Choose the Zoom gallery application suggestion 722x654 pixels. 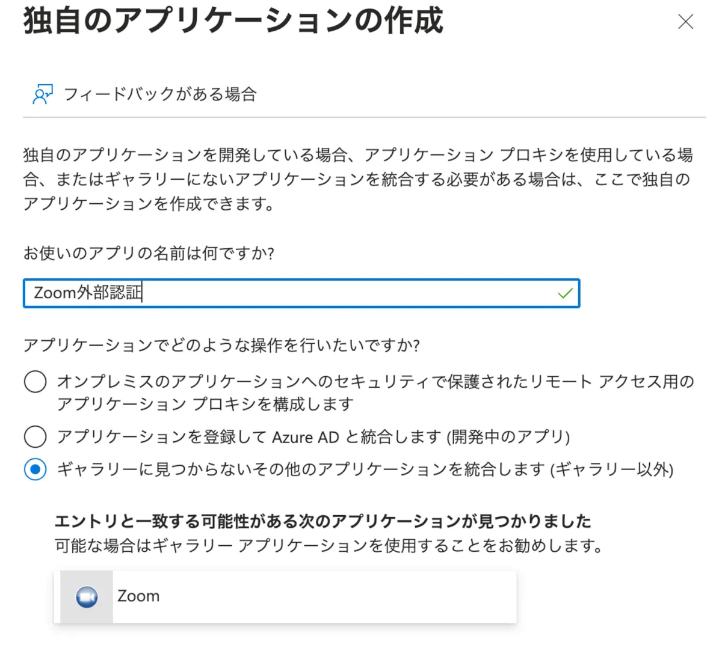click(285, 597)
